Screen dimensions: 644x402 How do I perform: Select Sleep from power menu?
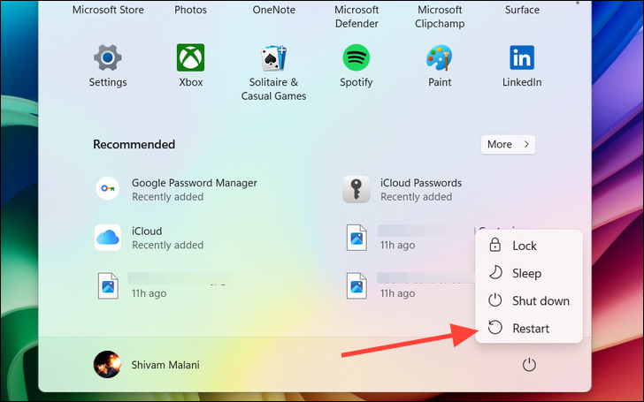(529, 273)
